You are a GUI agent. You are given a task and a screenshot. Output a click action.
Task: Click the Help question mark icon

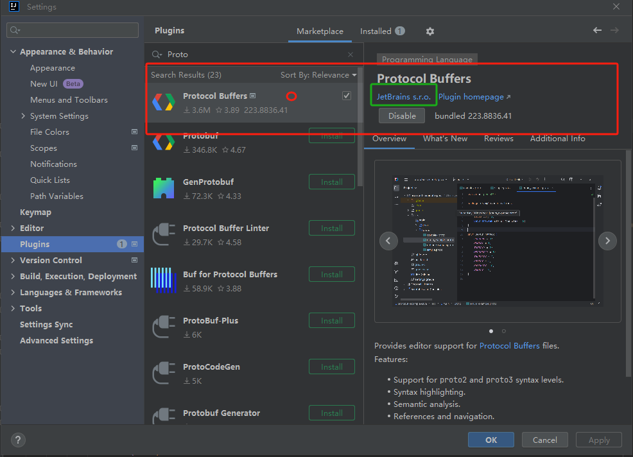click(17, 440)
